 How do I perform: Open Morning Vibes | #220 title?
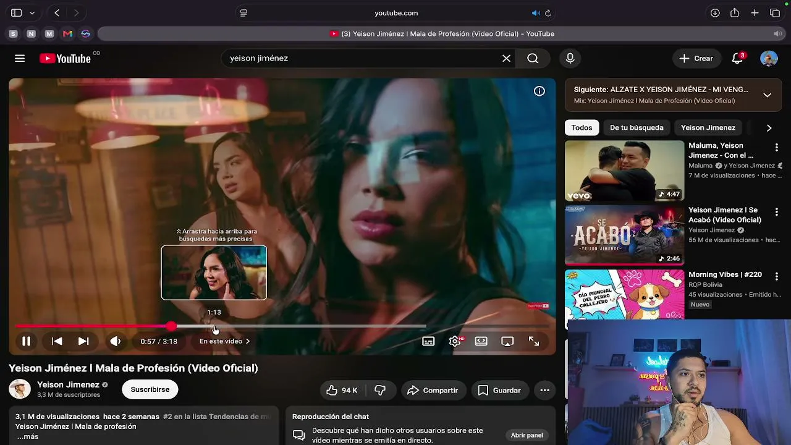(x=725, y=274)
